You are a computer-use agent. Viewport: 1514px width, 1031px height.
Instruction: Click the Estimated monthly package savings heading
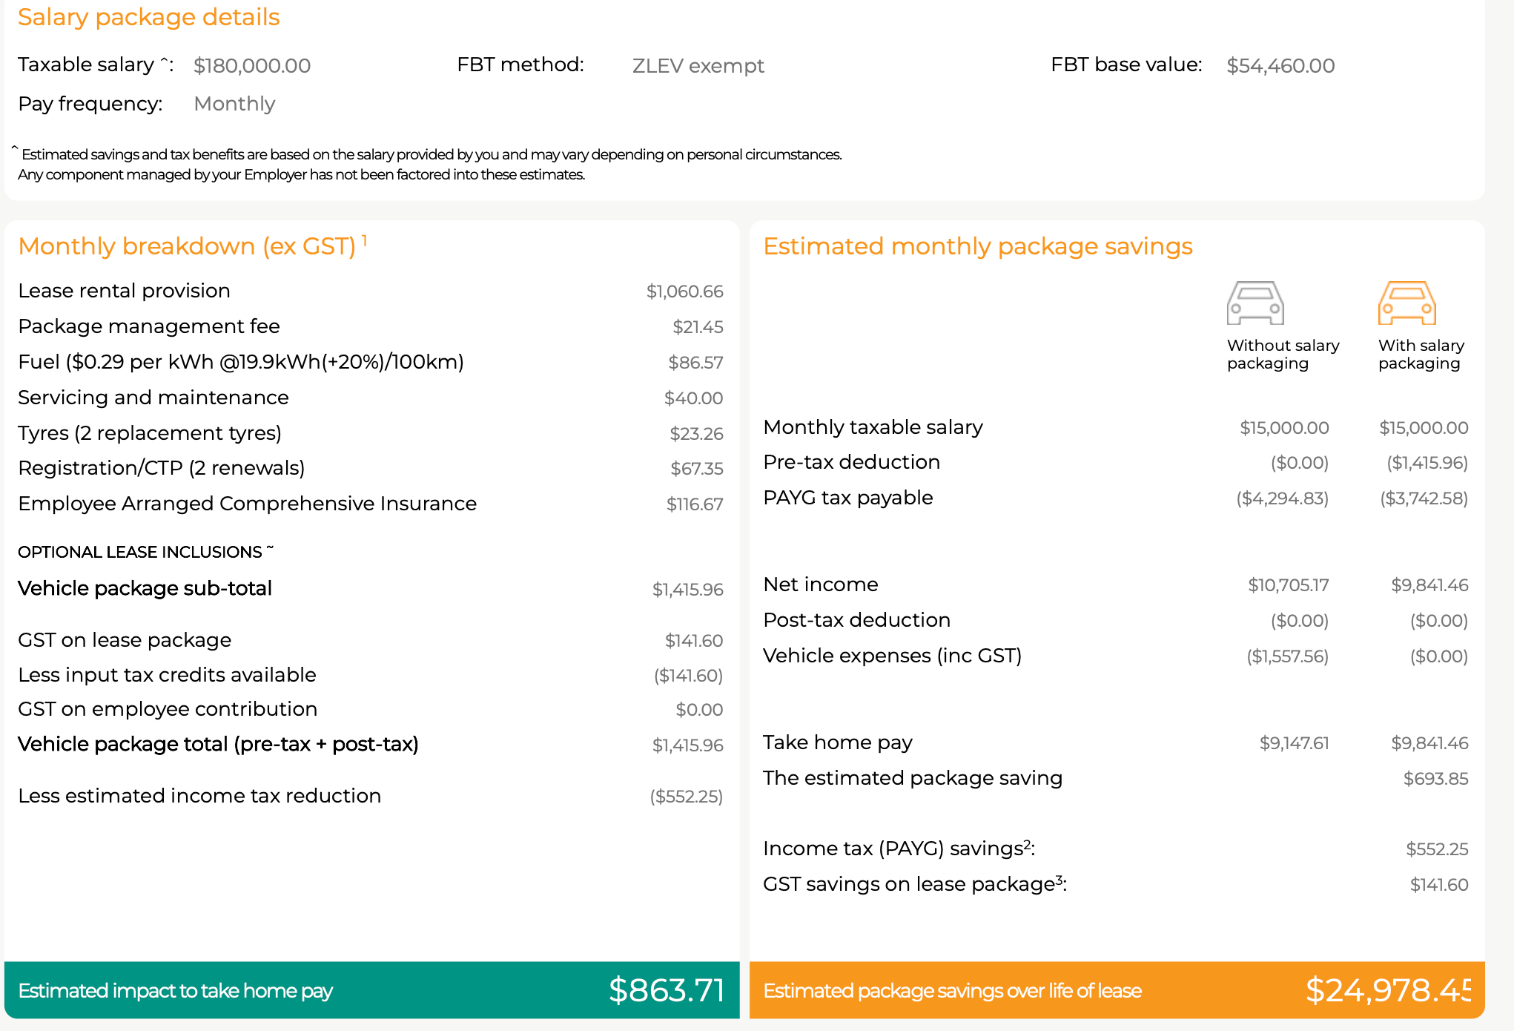[x=977, y=246]
